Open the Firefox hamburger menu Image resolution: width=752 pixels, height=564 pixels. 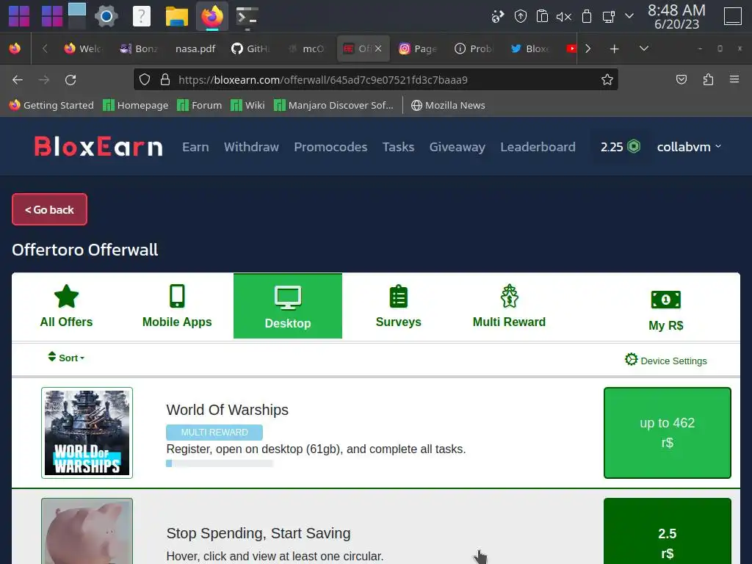coord(734,79)
